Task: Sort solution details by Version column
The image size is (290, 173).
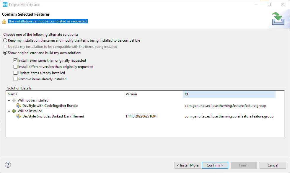Action: point(153,94)
